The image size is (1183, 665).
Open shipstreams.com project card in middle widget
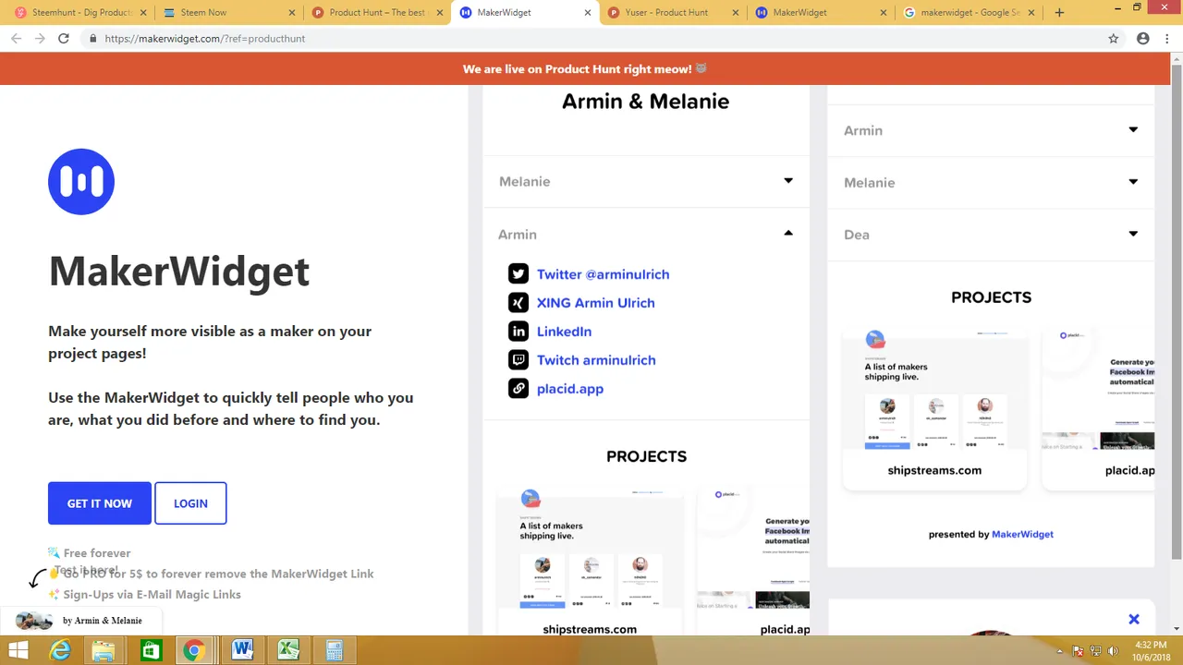point(590,562)
